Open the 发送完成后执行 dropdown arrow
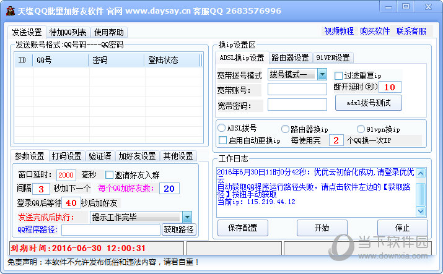 pyautogui.click(x=187, y=217)
